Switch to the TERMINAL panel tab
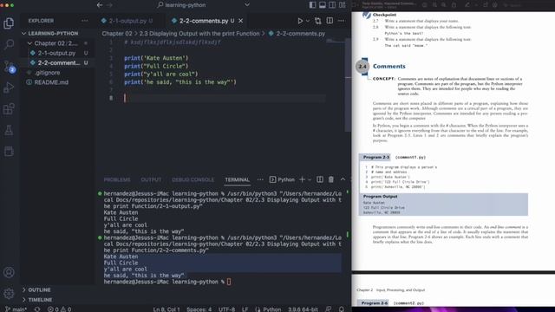555x312 pixels. (x=237, y=179)
